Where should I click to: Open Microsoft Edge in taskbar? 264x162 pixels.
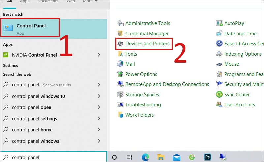[x=145, y=157]
